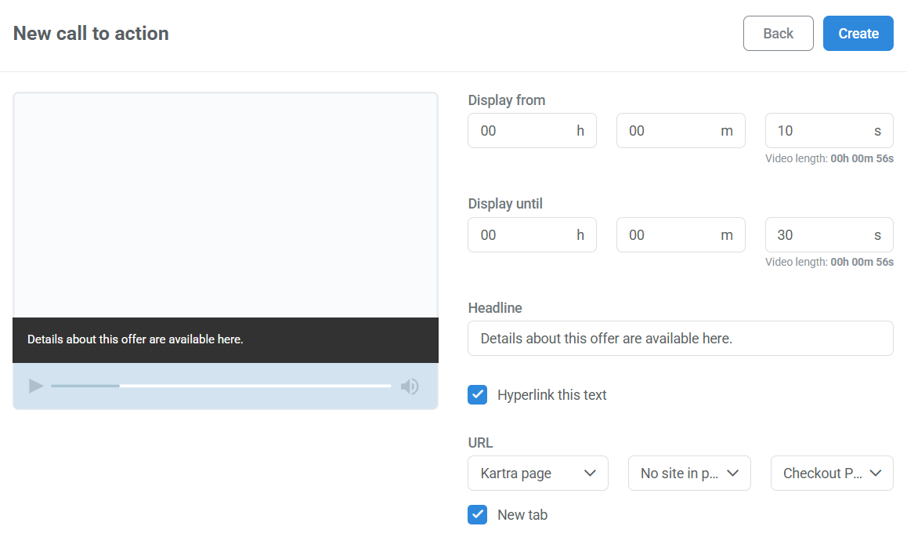Select the hours field under Display until
Viewport: 907px width, 537px height.
click(x=532, y=234)
